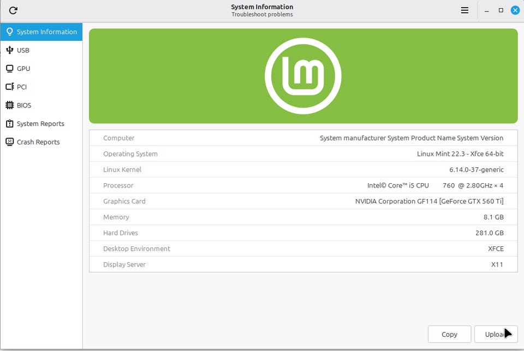Click the '8.1 GB' memory value
524x351 pixels.
[493, 217]
